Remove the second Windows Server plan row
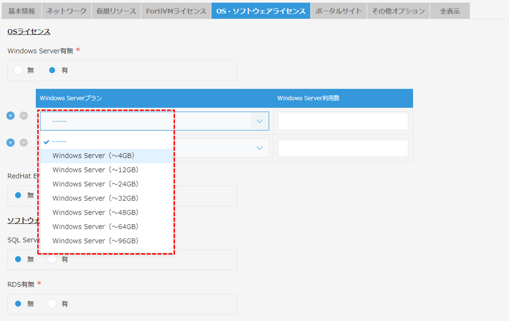The image size is (509, 321). (x=24, y=143)
